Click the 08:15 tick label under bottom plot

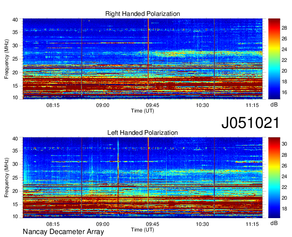(53, 224)
